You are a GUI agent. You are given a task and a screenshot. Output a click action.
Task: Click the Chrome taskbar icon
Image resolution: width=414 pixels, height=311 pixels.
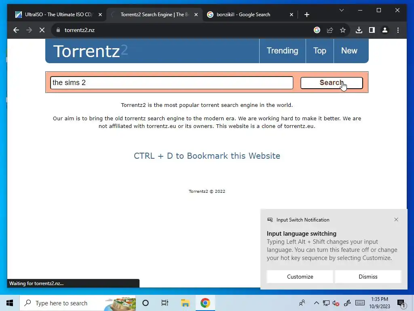coord(205,303)
